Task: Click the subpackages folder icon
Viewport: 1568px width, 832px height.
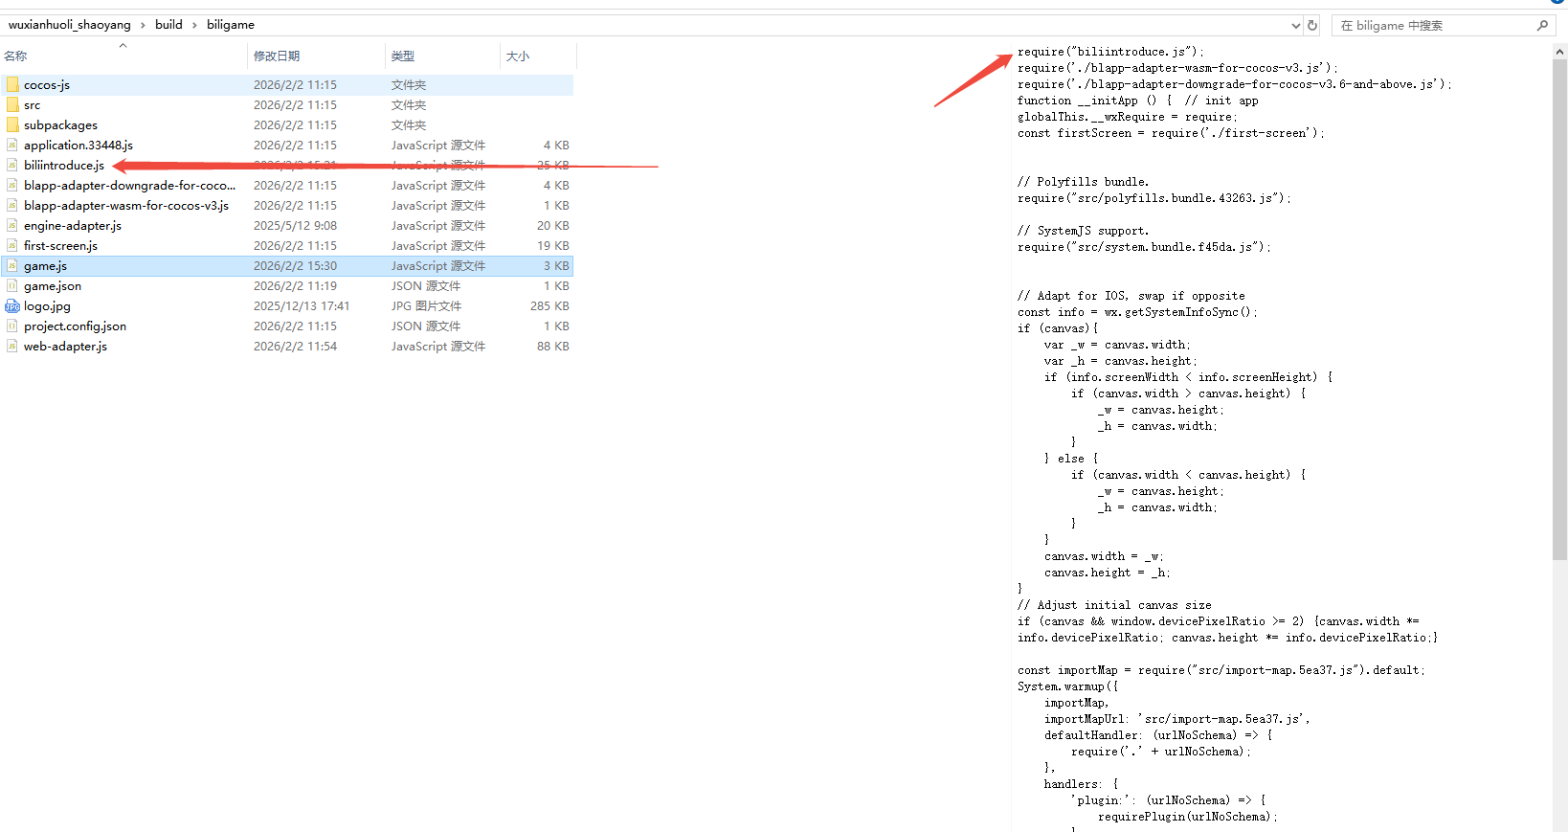Action: tap(12, 125)
